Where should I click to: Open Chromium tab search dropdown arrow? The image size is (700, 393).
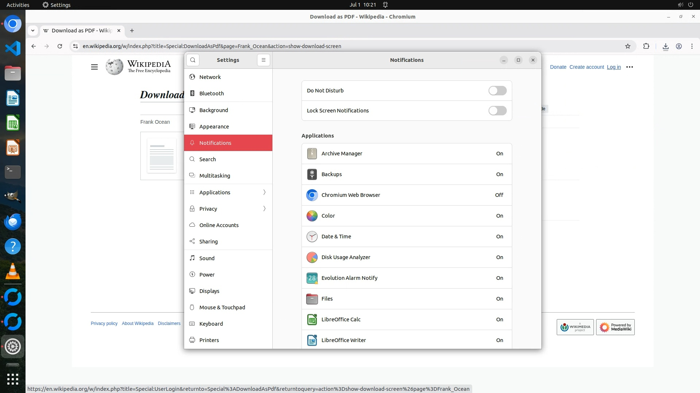tap(33, 31)
